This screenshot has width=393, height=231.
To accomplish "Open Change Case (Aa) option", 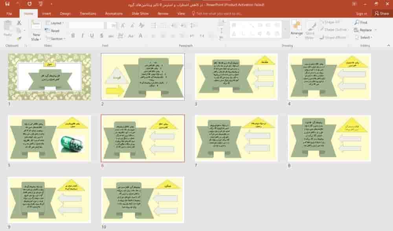I will point(130,36).
